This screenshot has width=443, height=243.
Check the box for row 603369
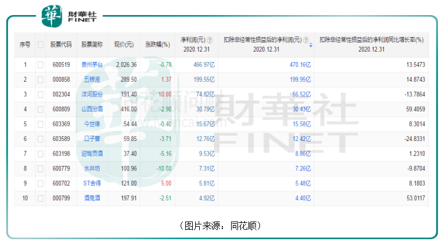[x=41, y=124]
